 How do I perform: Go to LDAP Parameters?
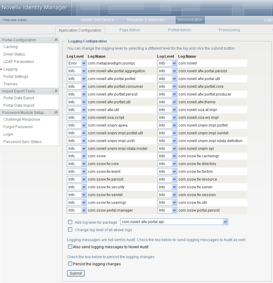point(19,61)
